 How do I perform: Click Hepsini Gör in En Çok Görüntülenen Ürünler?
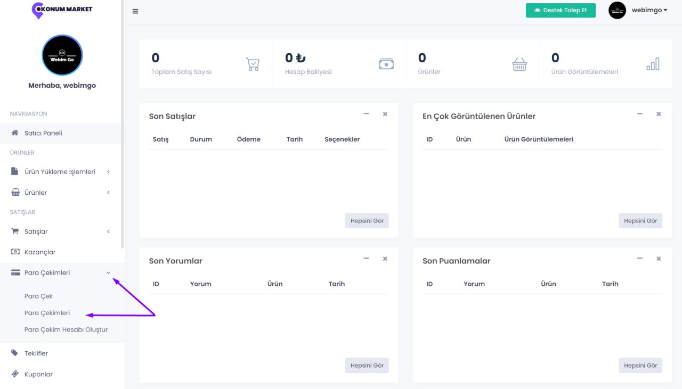pyautogui.click(x=640, y=221)
